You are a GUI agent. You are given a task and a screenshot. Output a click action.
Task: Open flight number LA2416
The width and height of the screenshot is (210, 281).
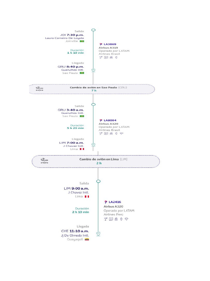pos(115,202)
